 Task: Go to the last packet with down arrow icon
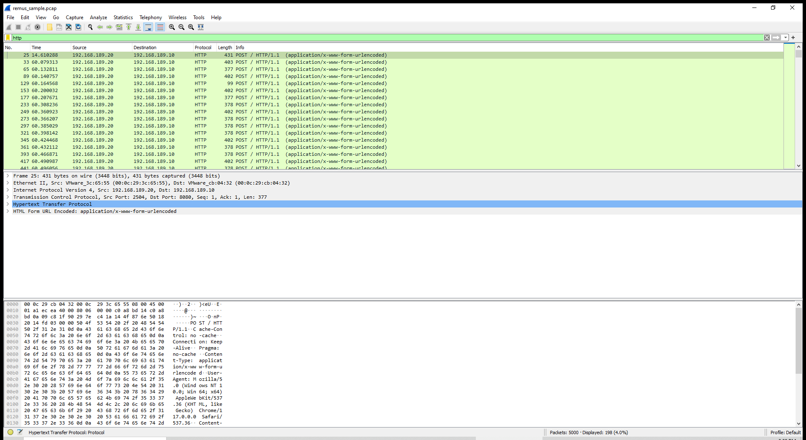click(138, 27)
